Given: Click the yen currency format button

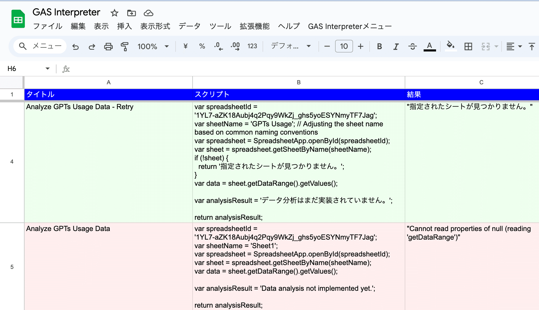Looking at the screenshot, I should (185, 46).
